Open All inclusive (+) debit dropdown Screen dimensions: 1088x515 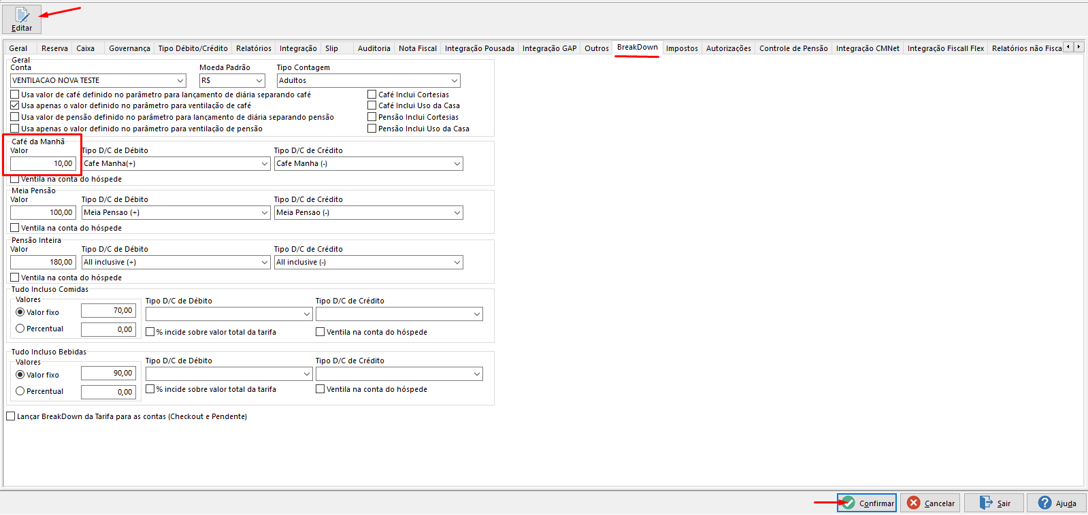point(264,263)
